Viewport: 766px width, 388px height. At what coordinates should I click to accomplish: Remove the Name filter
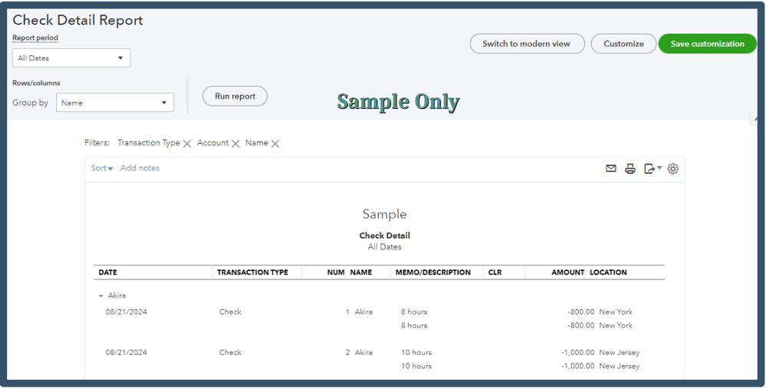coord(275,143)
